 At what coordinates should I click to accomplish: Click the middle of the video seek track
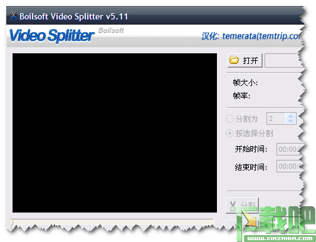click(112, 221)
